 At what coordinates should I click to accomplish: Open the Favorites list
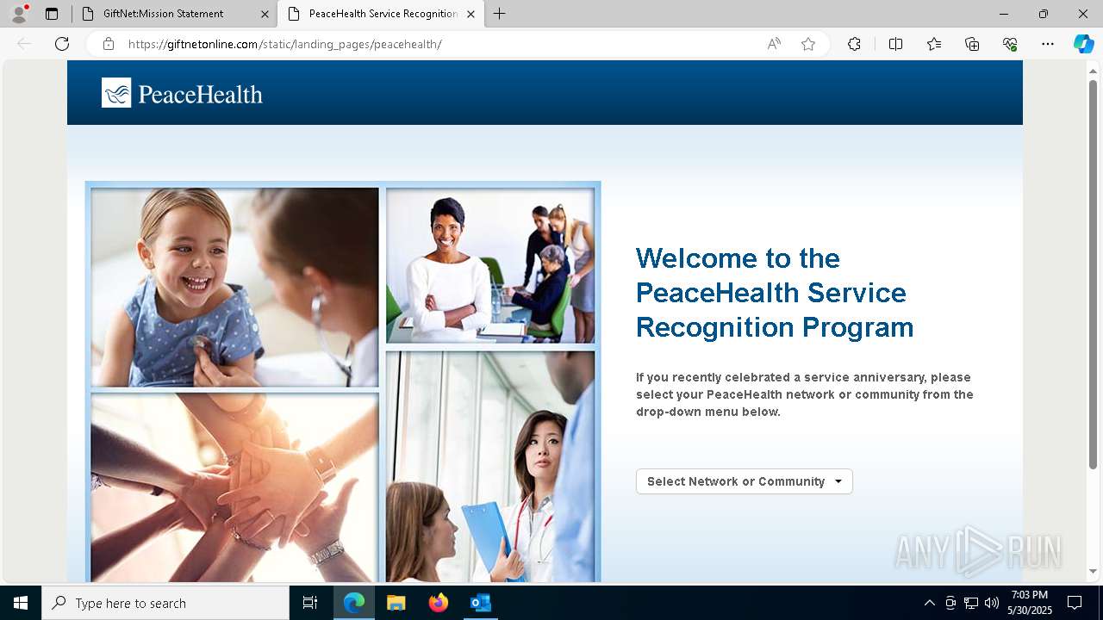(x=934, y=44)
